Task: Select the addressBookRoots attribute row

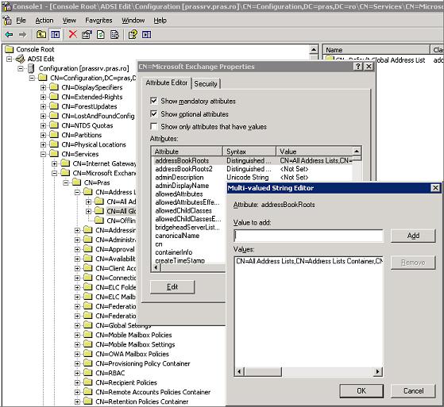Action: coord(253,160)
